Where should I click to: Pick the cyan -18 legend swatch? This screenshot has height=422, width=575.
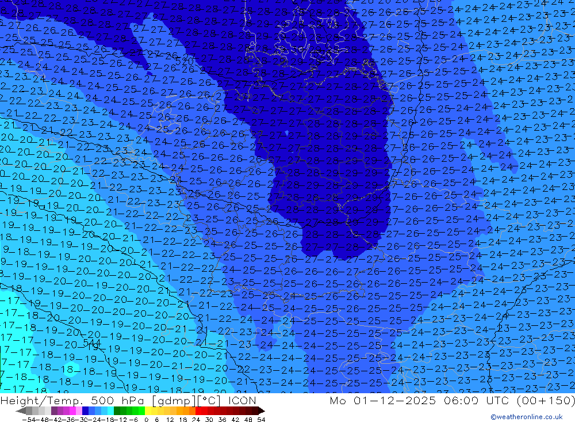point(110,410)
